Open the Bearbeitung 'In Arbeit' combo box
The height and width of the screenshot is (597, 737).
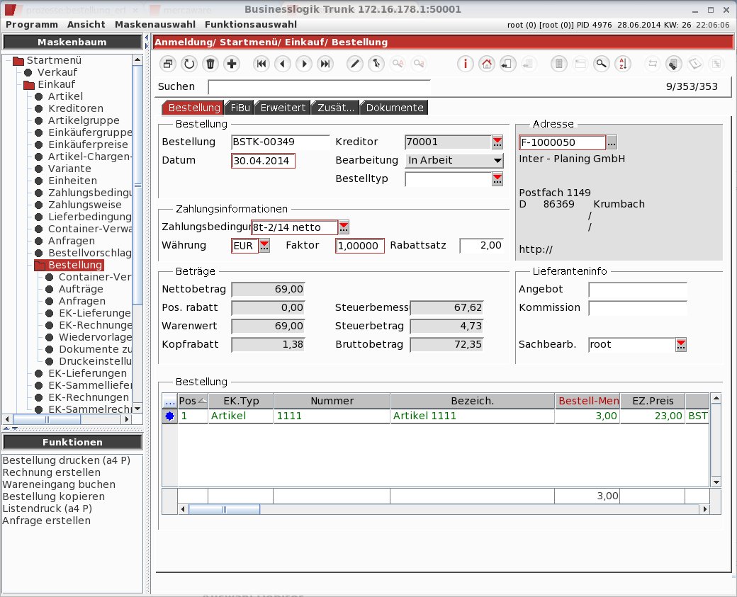[454, 161]
